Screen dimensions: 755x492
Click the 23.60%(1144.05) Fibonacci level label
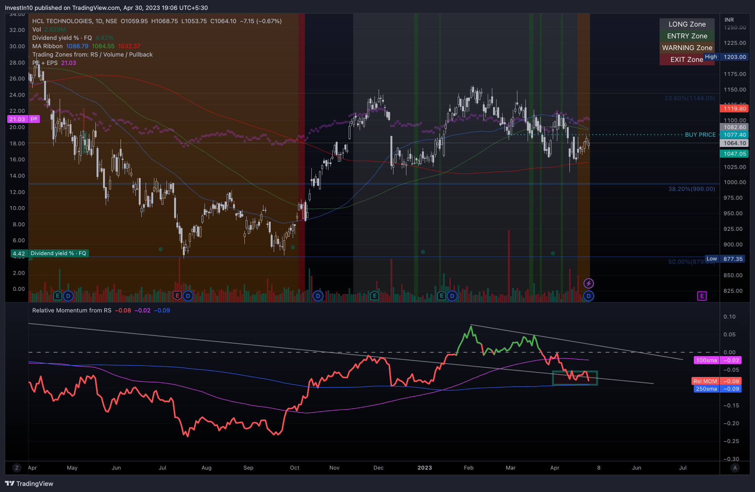point(690,98)
